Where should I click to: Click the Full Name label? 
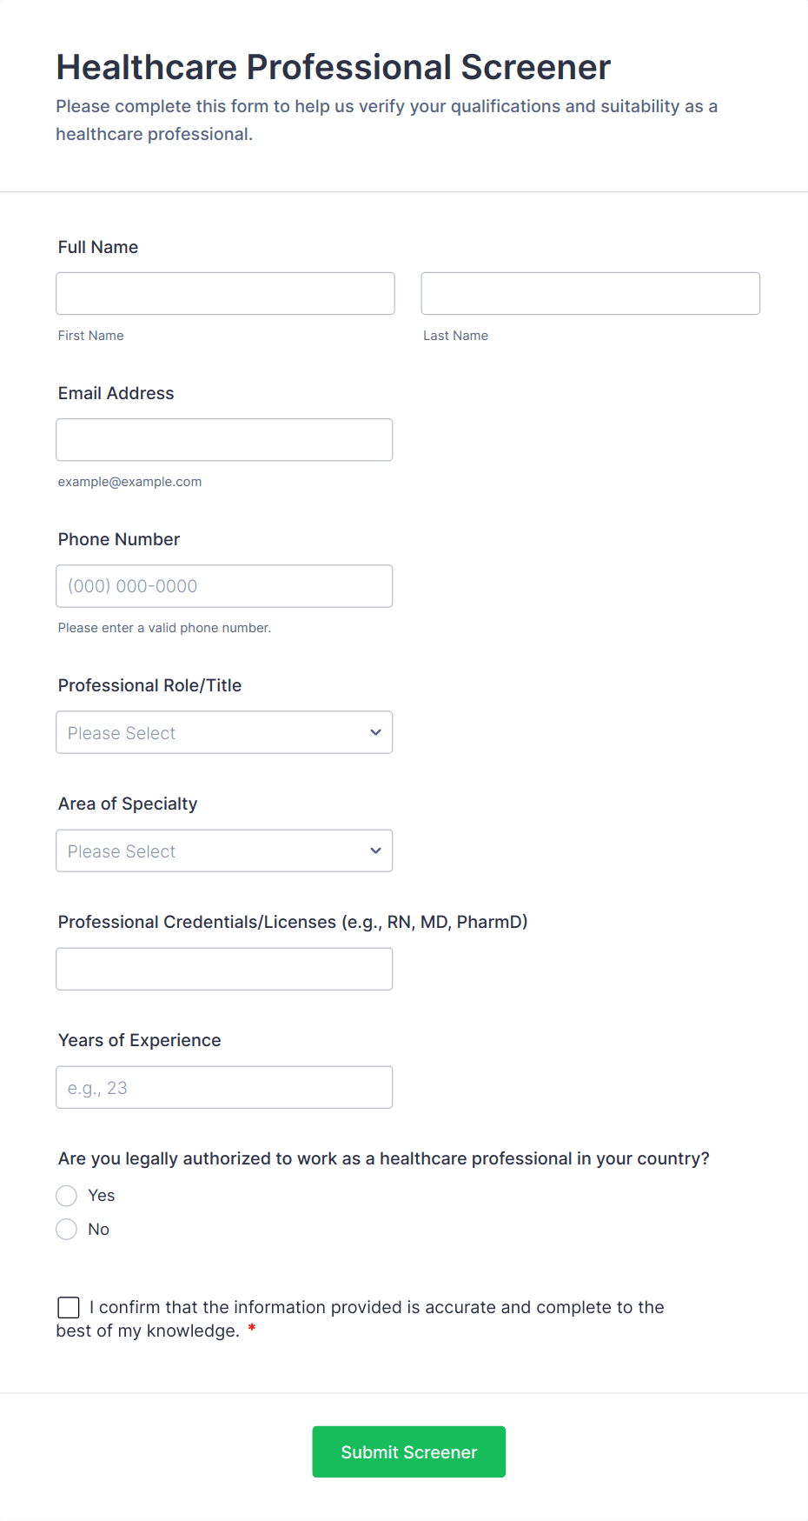[x=98, y=247]
